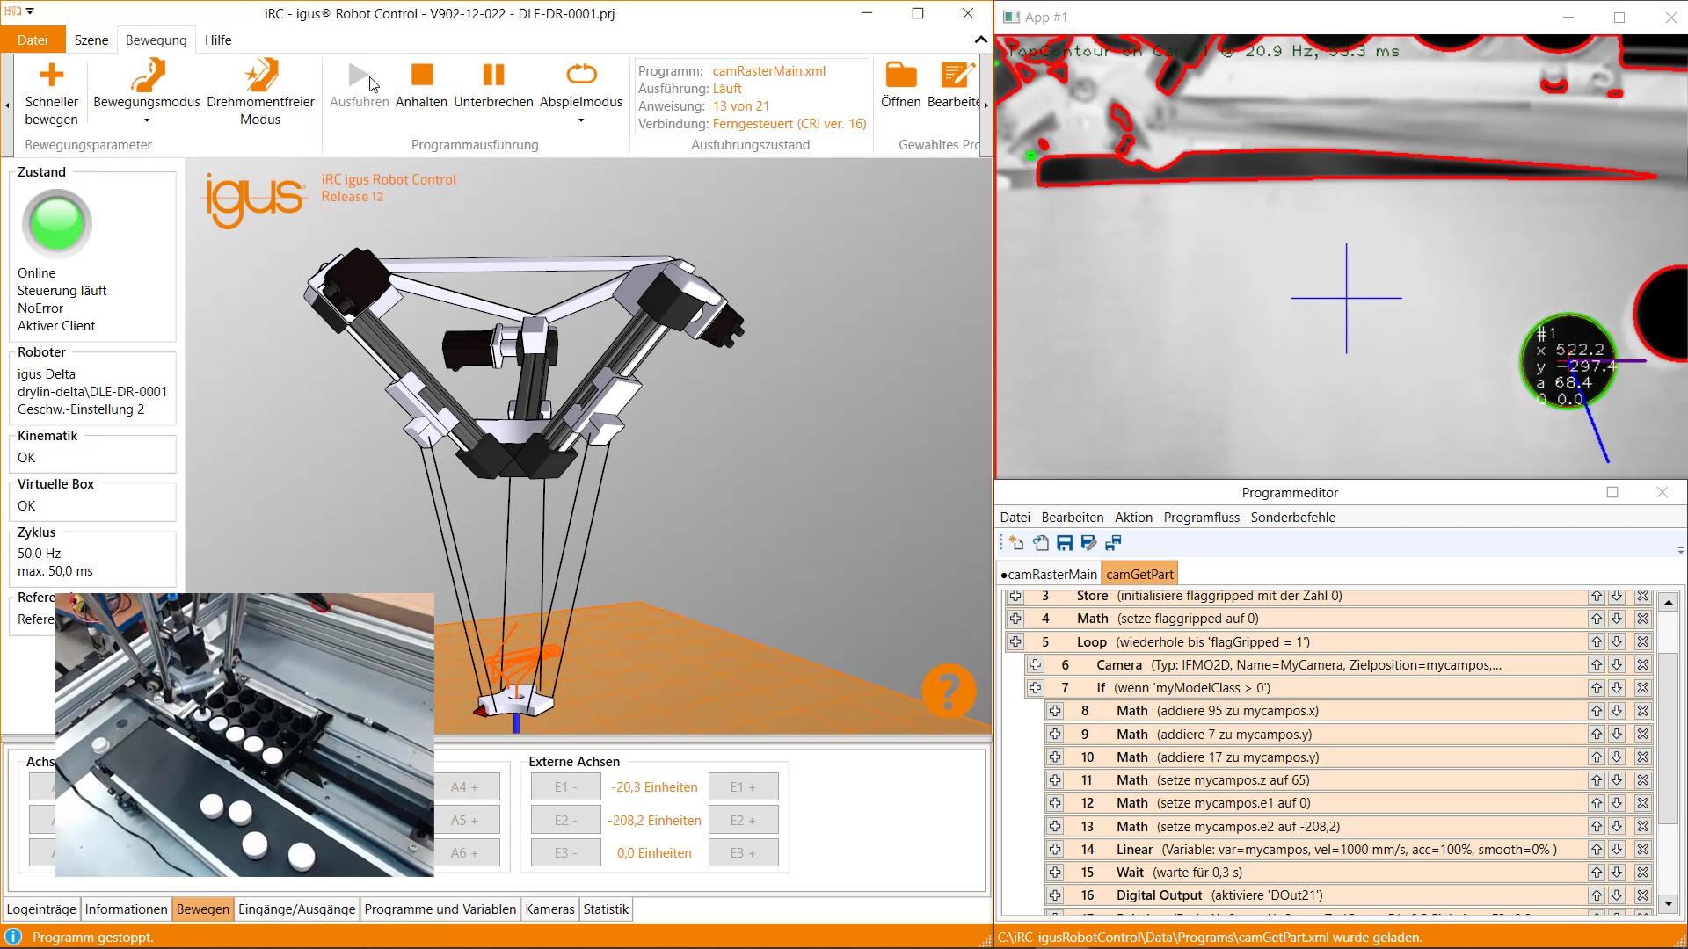Viewport: 1688px width, 949px height.
Task: Click the Schneller bewegen plus icon
Action: [x=51, y=74]
